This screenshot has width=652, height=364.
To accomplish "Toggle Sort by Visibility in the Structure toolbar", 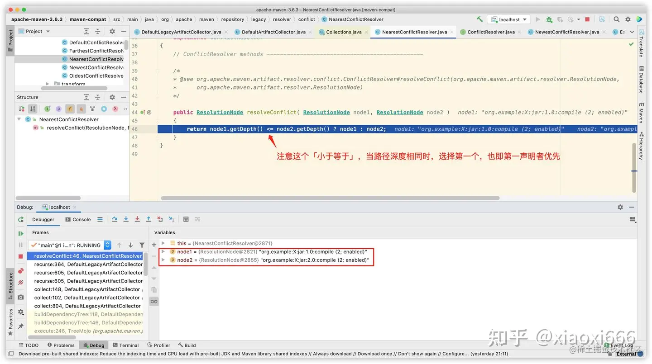I will (21, 109).
